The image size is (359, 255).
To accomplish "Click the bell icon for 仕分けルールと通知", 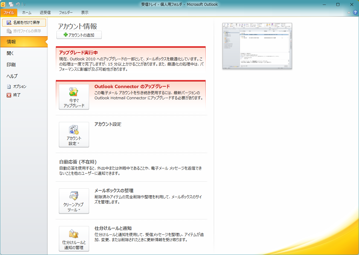I will (74, 234).
